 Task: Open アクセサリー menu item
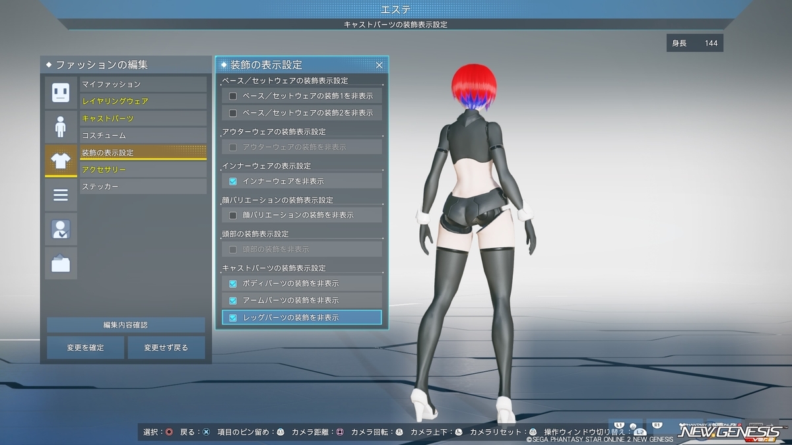(x=143, y=169)
